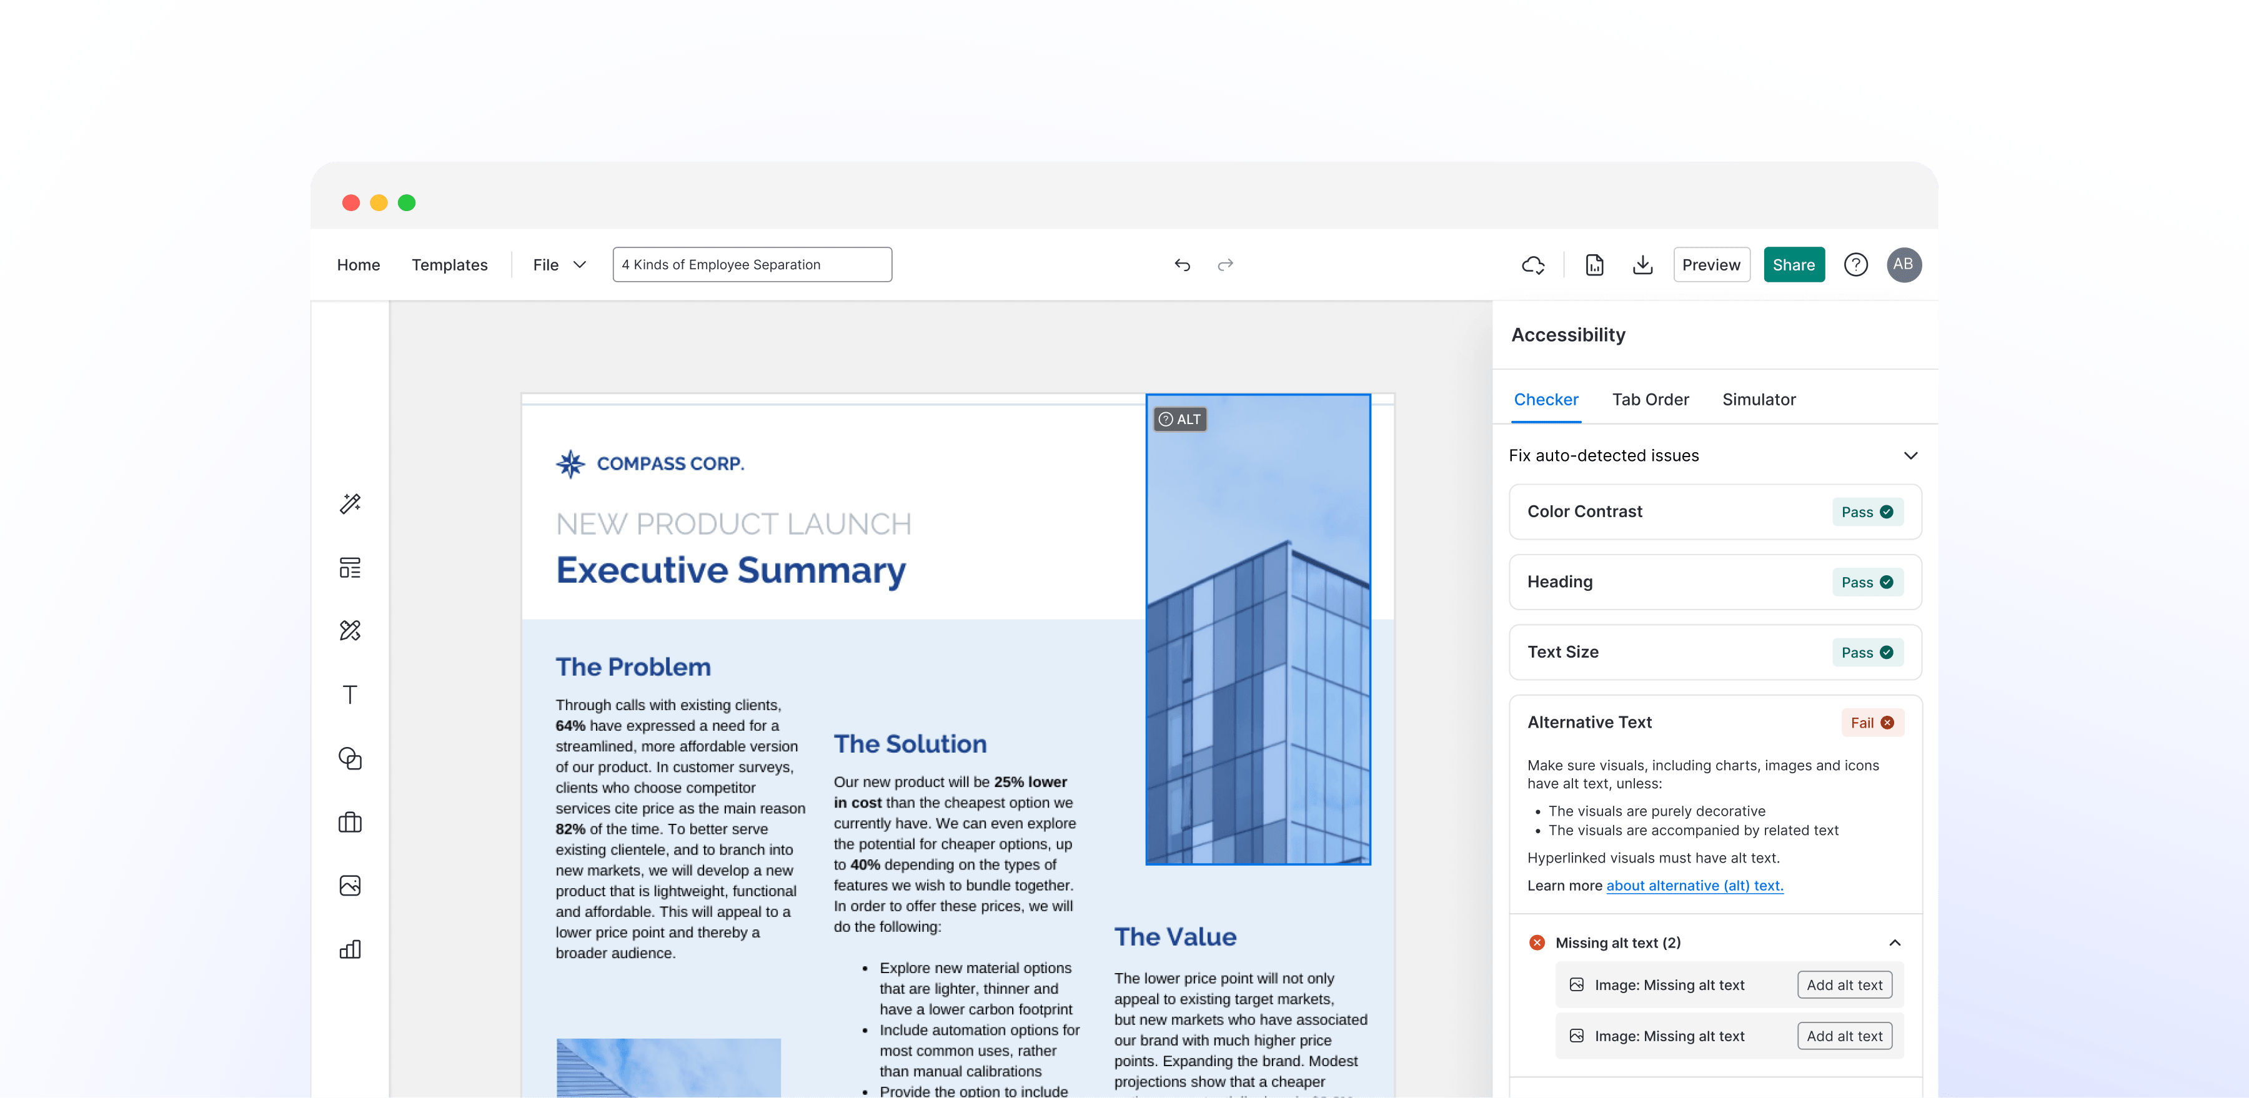Select the Text tool in sidebar
Viewport: 2249px width, 1098px height.
(350, 694)
